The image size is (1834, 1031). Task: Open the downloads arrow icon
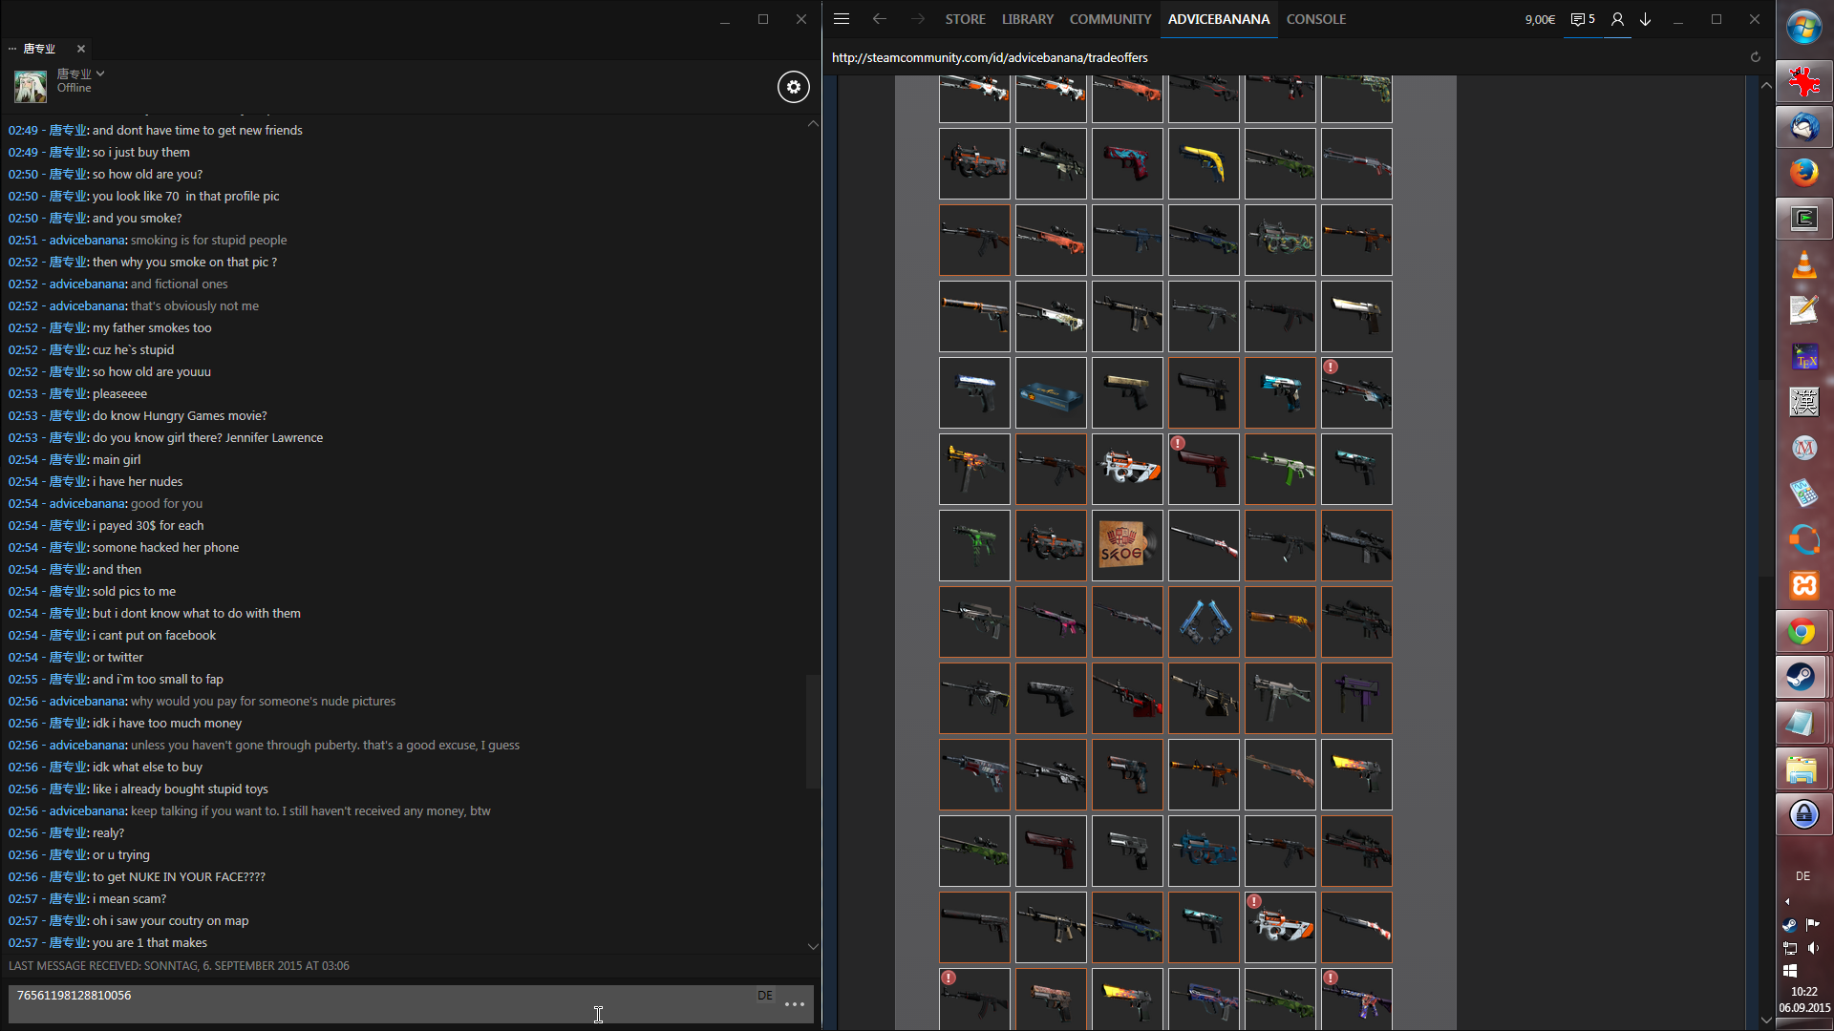pos(1646,19)
